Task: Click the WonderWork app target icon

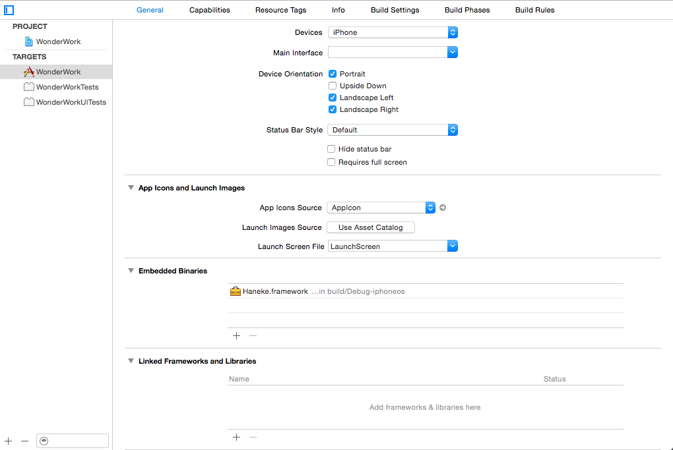Action: (28, 72)
